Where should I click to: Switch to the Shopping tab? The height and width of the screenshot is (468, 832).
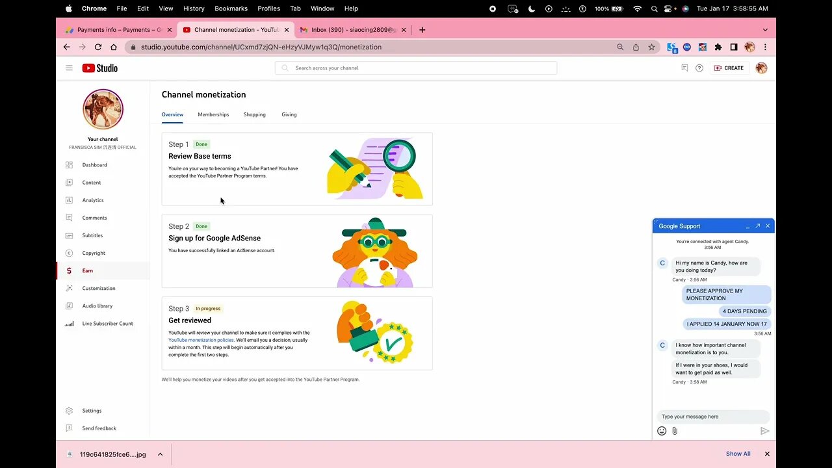[x=255, y=114]
